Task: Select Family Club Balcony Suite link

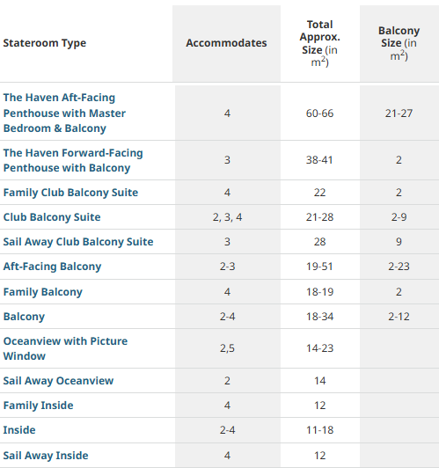Action: click(x=70, y=193)
